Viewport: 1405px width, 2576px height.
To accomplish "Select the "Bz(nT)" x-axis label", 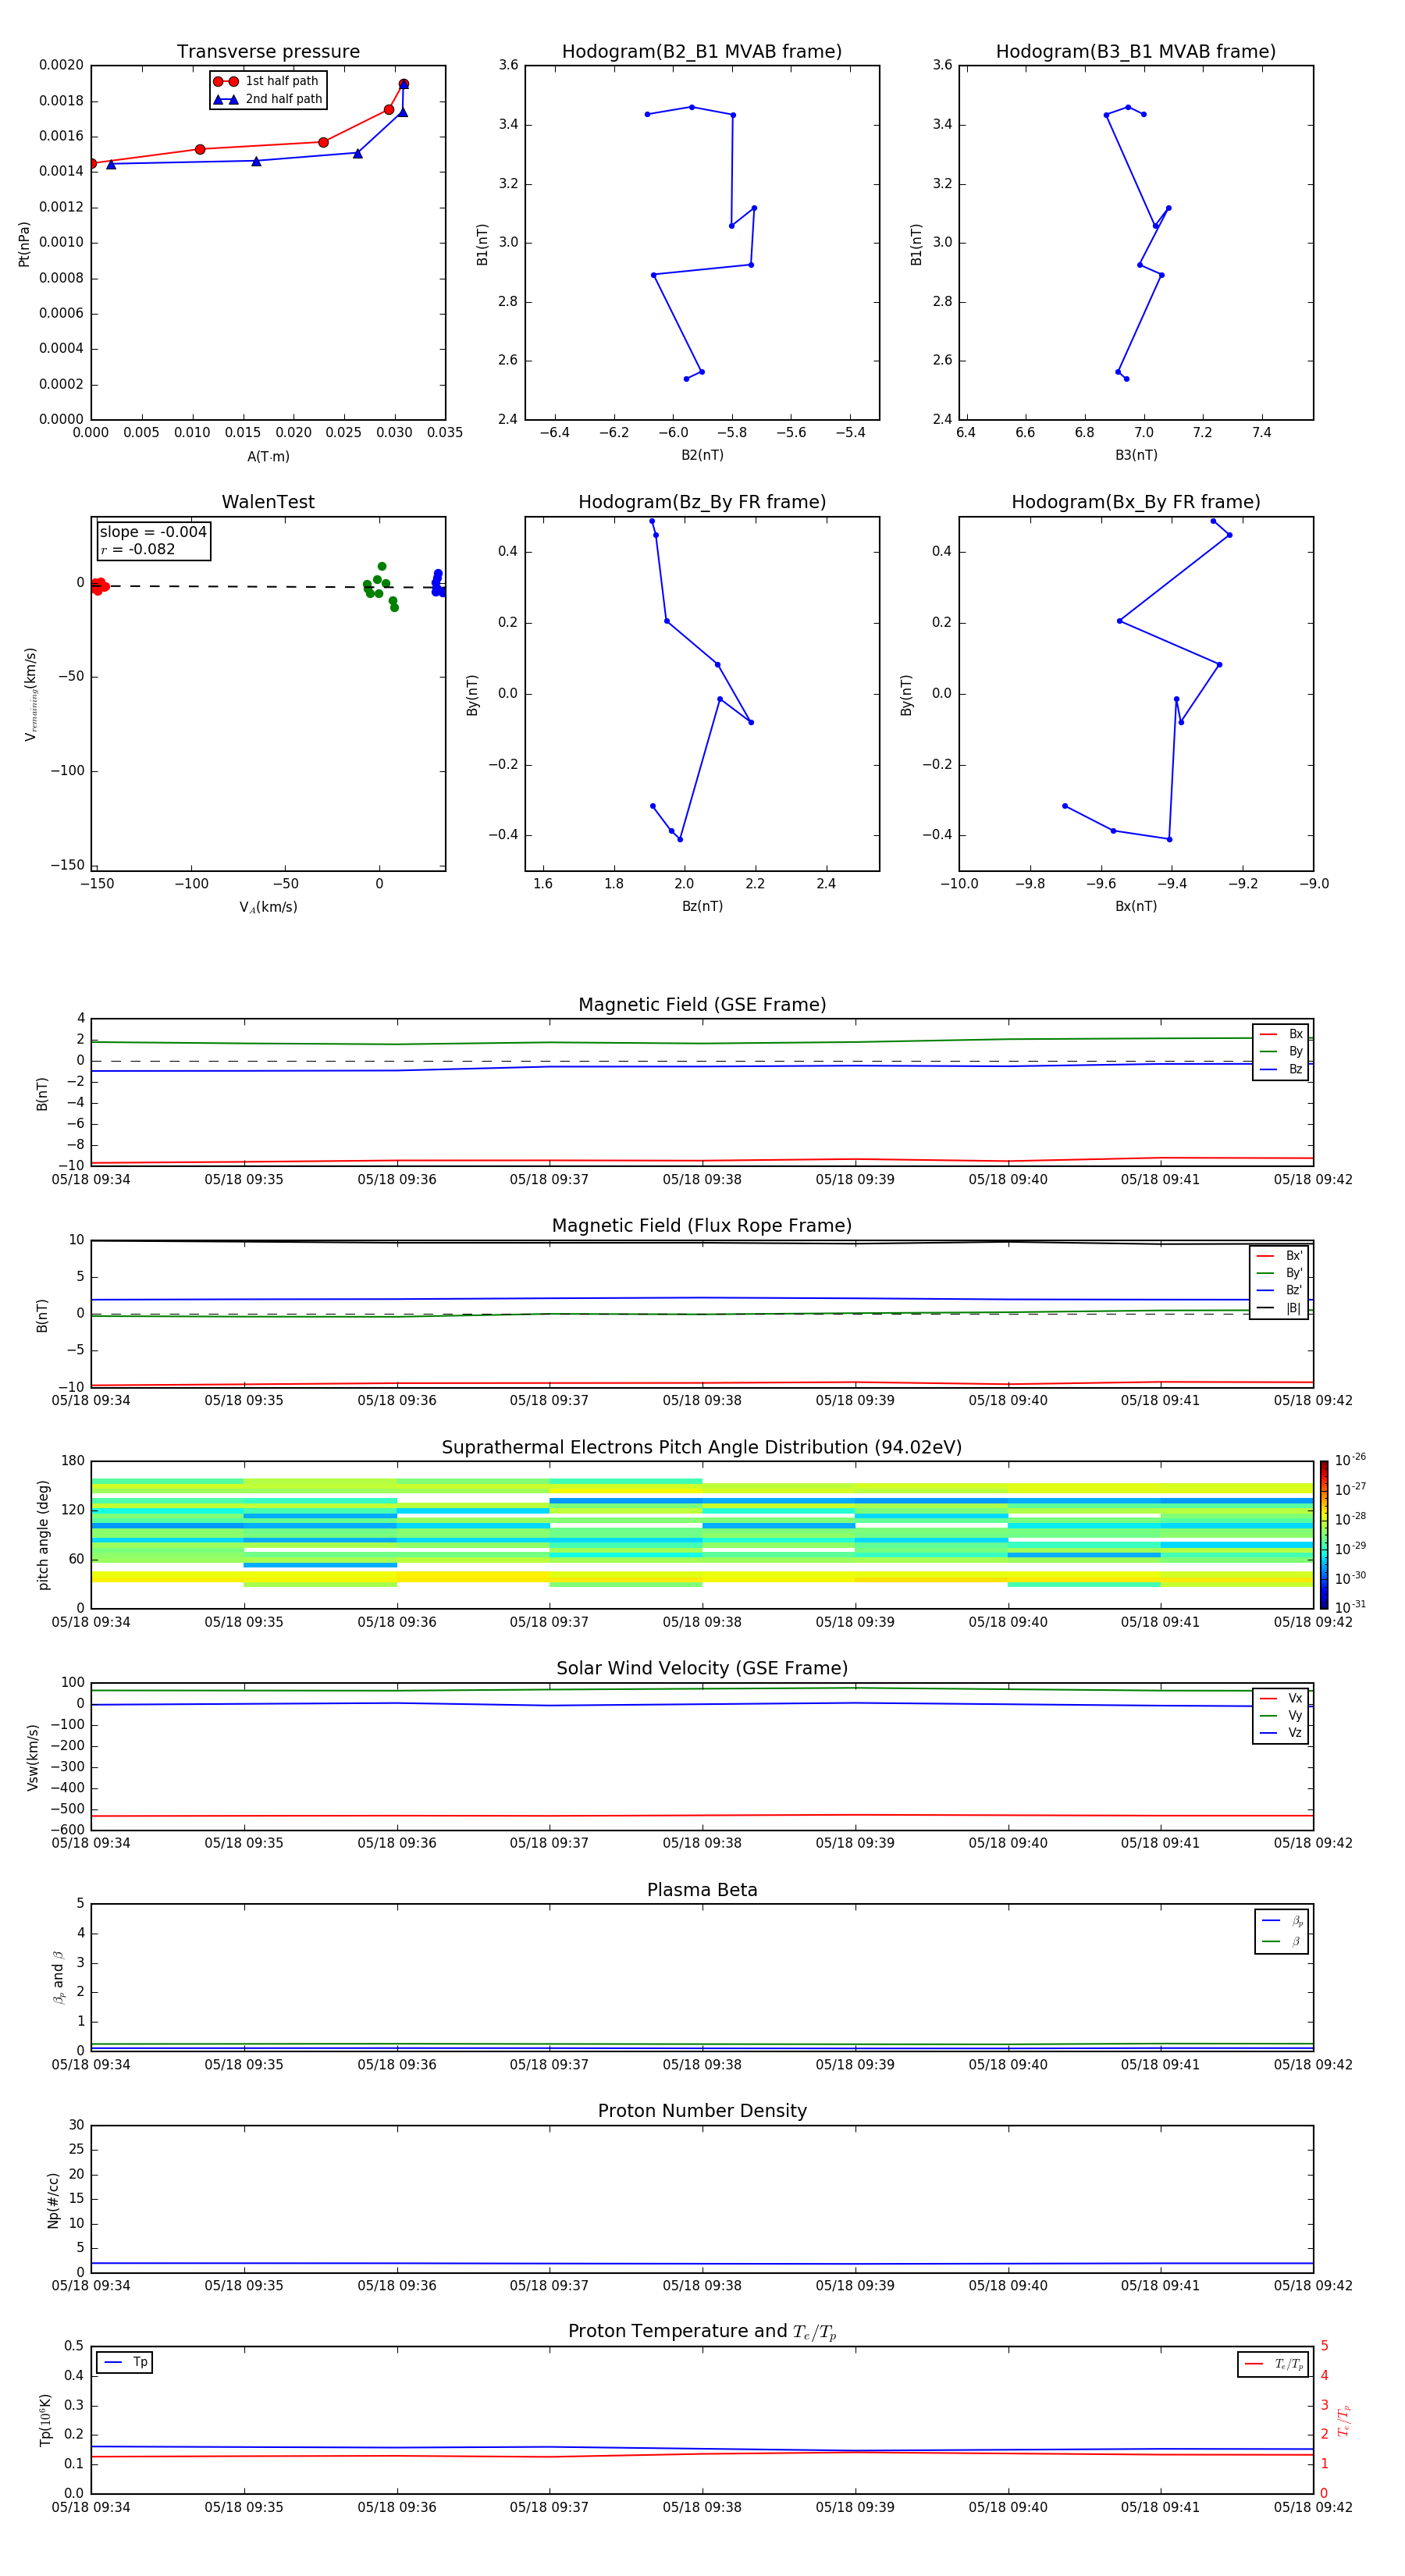I will click(702, 906).
